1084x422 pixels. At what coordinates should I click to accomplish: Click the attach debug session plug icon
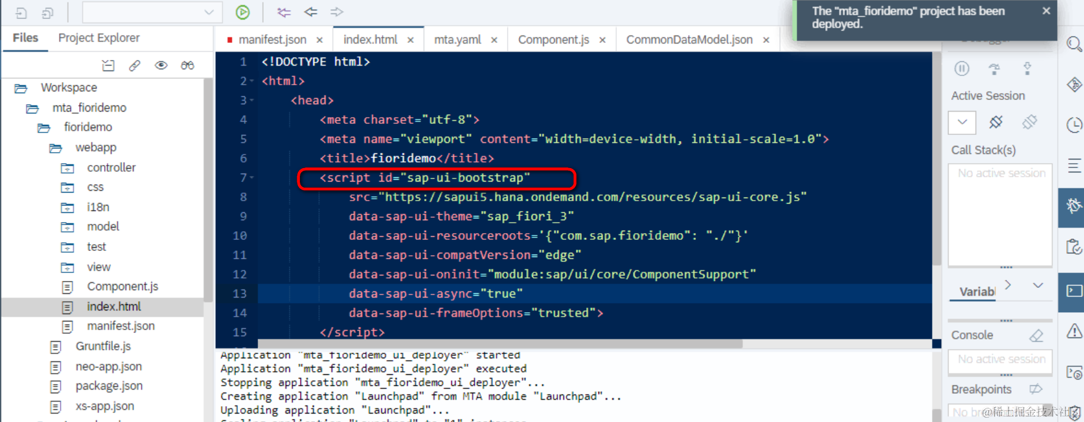(996, 122)
